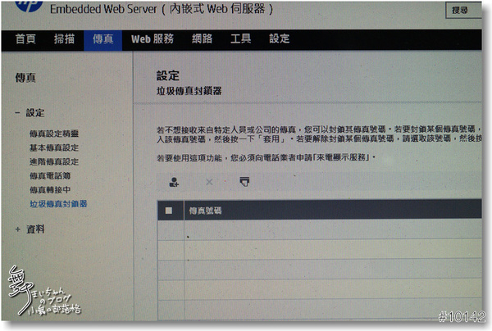Toggle the select-all checkbox in table header
This screenshot has height=331, width=492.
click(x=168, y=211)
